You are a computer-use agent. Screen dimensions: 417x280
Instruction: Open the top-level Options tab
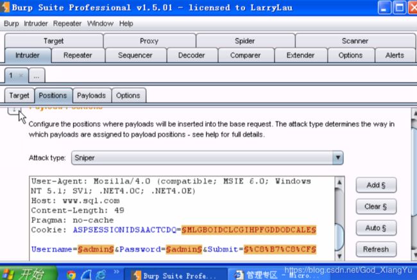[x=350, y=55]
